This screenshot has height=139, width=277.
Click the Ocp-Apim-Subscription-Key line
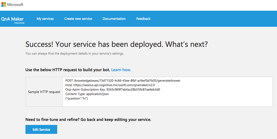[x=113, y=90]
